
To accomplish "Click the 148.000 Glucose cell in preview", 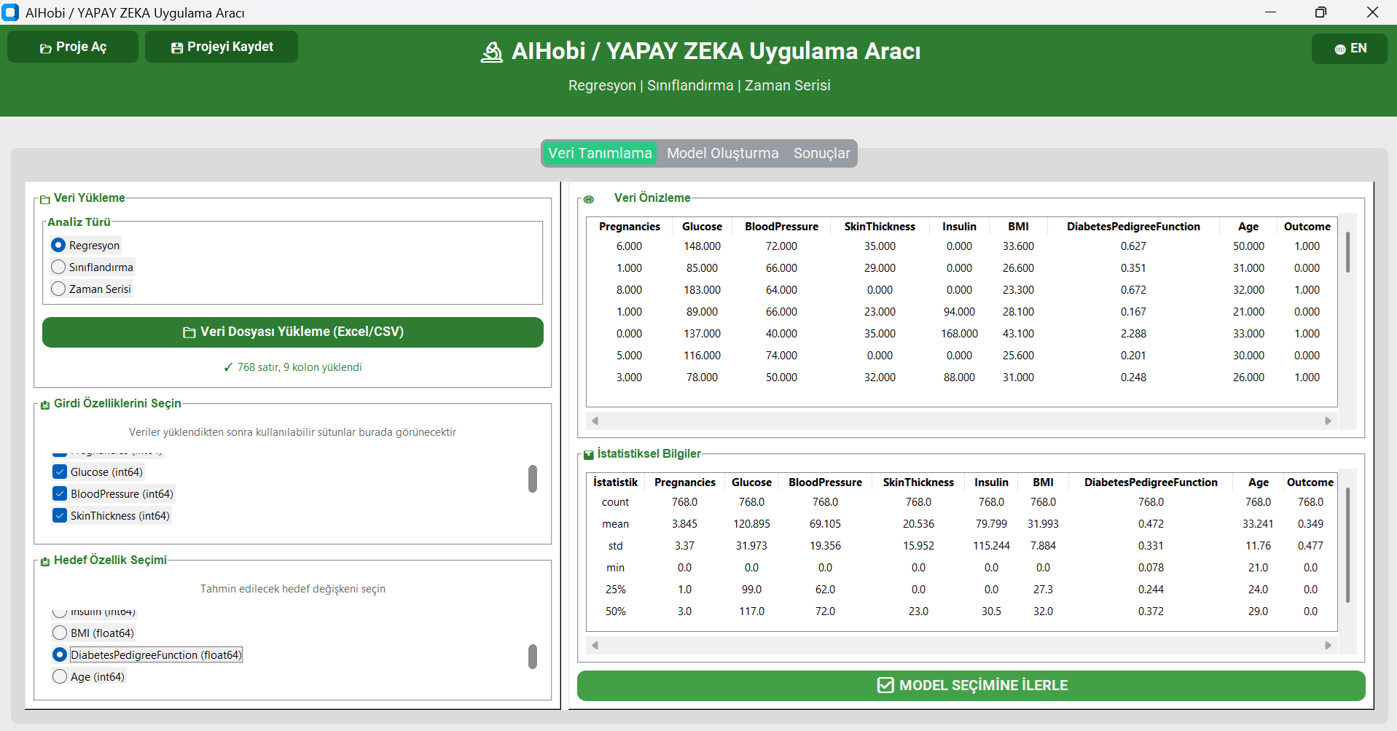I will pos(702,246).
